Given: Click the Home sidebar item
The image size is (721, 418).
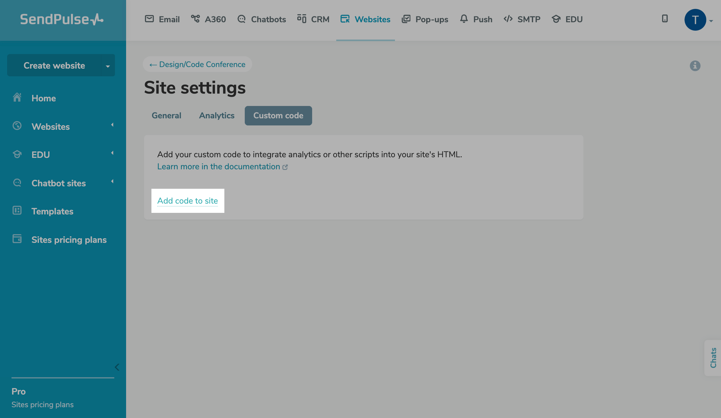Looking at the screenshot, I should coord(44,98).
